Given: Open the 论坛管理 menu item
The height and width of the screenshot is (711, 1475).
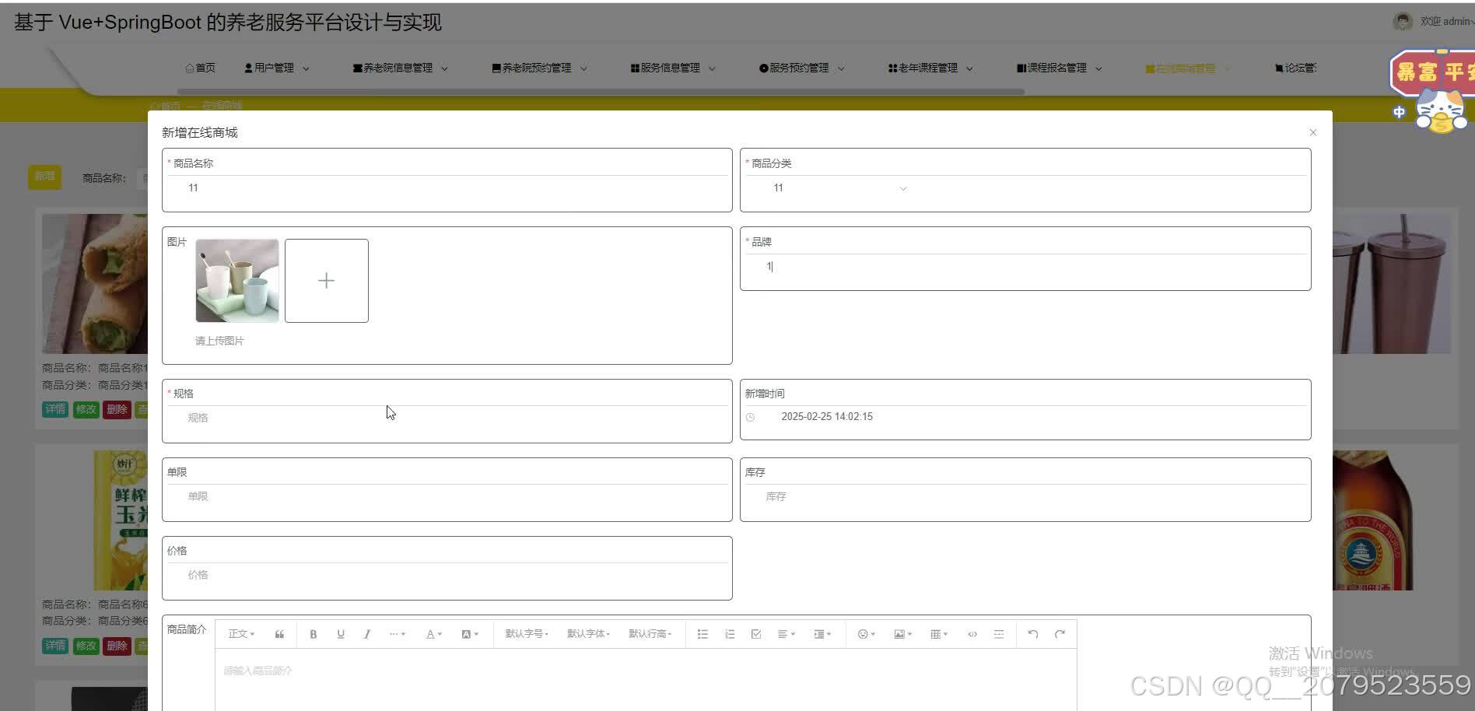Looking at the screenshot, I should pos(1295,68).
